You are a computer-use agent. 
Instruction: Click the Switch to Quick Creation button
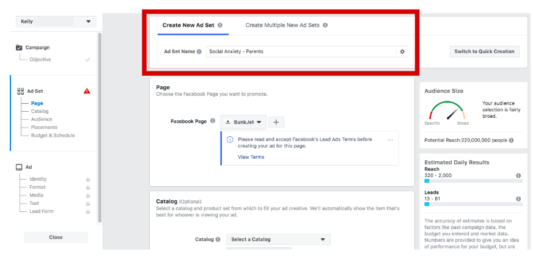pyautogui.click(x=484, y=52)
